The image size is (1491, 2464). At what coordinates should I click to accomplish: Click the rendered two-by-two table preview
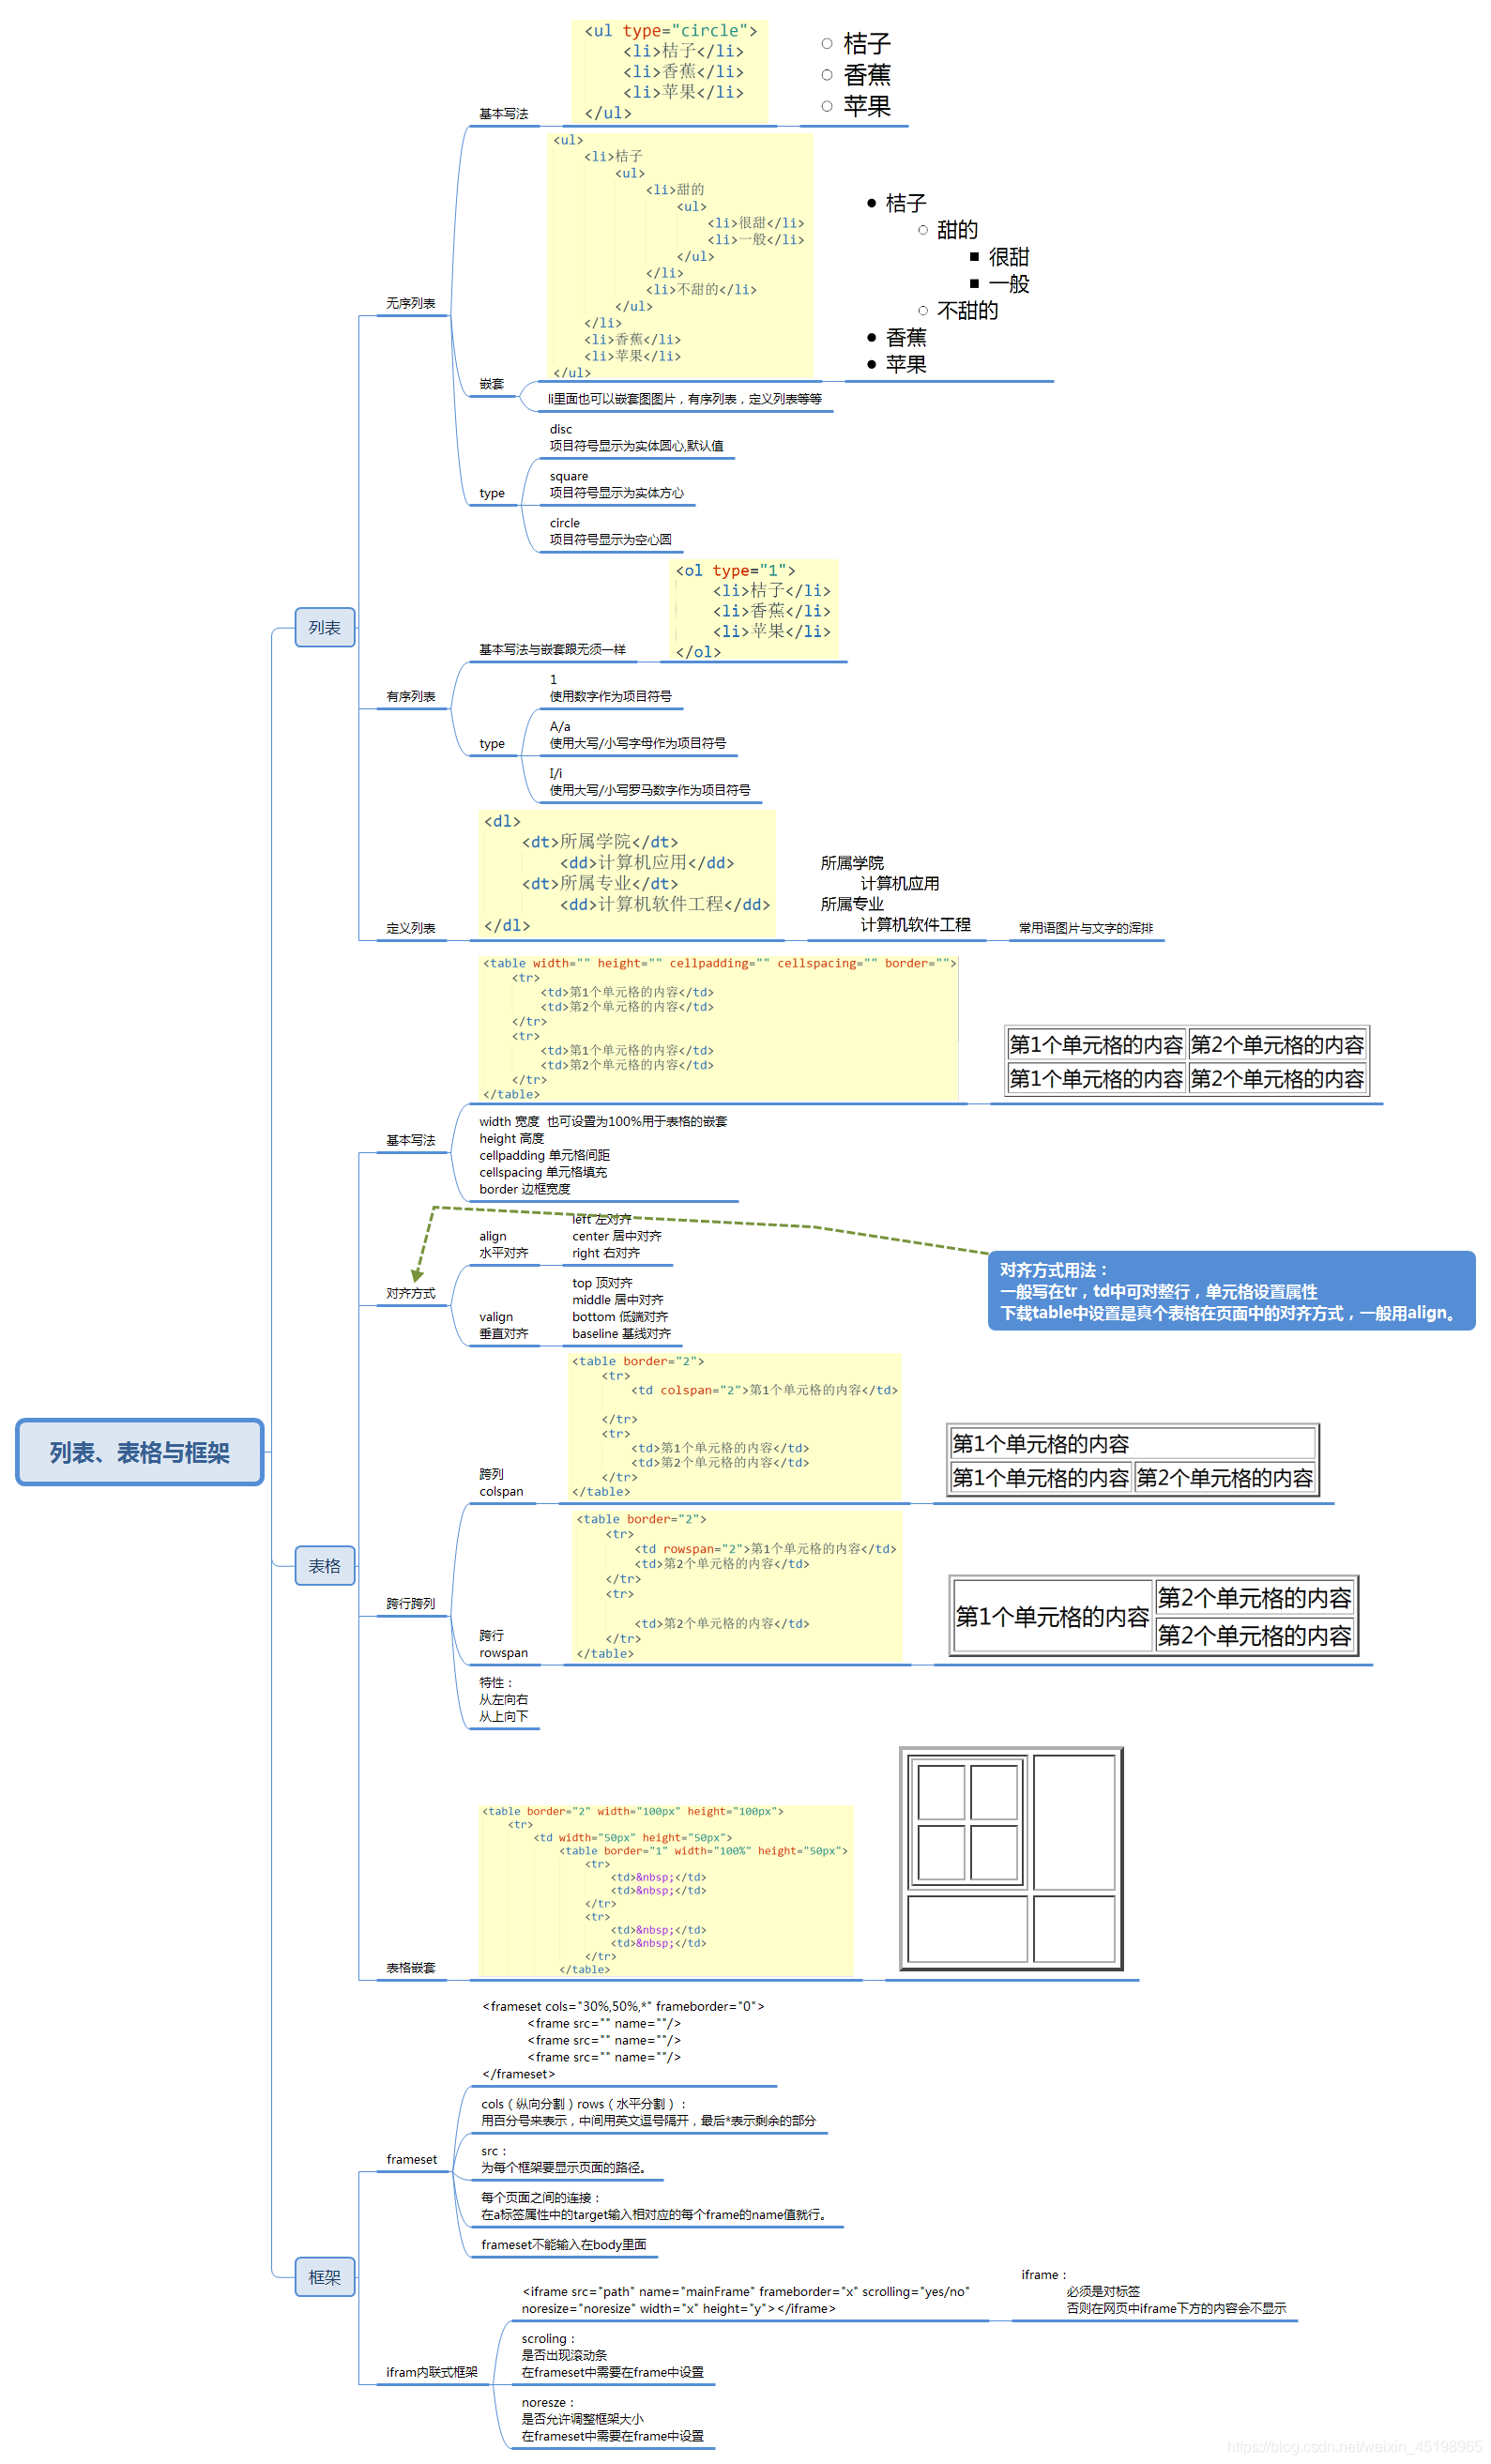pyautogui.click(x=1186, y=1061)
